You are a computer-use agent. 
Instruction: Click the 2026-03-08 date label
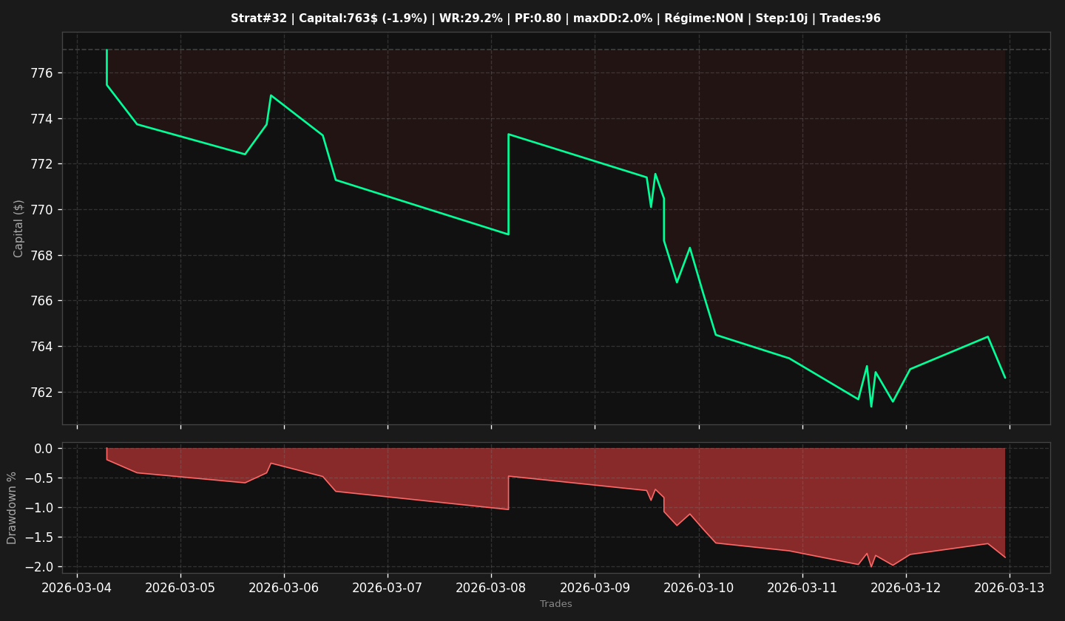tap(491, 588)
